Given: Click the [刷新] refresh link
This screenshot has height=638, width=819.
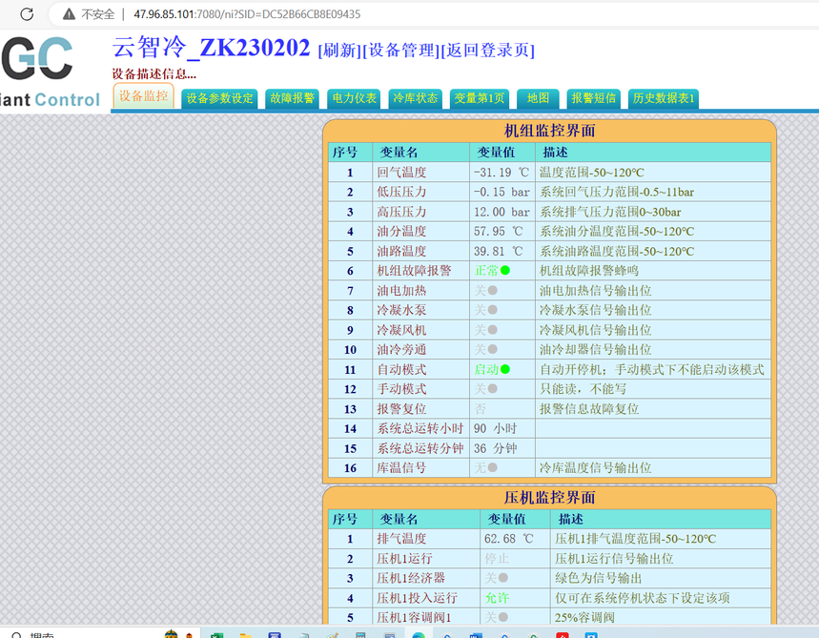Looking at the screenshot, I should (x=339, y=51).
